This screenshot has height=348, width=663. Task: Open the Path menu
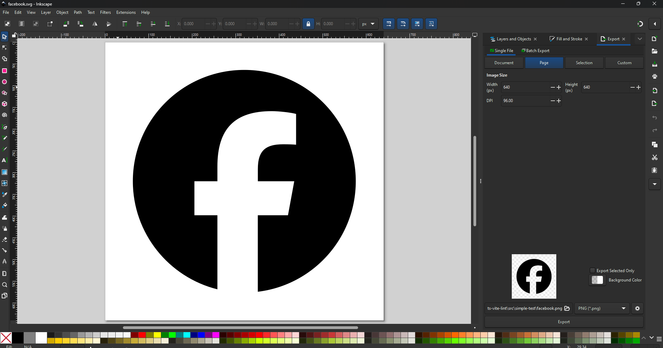78,12
